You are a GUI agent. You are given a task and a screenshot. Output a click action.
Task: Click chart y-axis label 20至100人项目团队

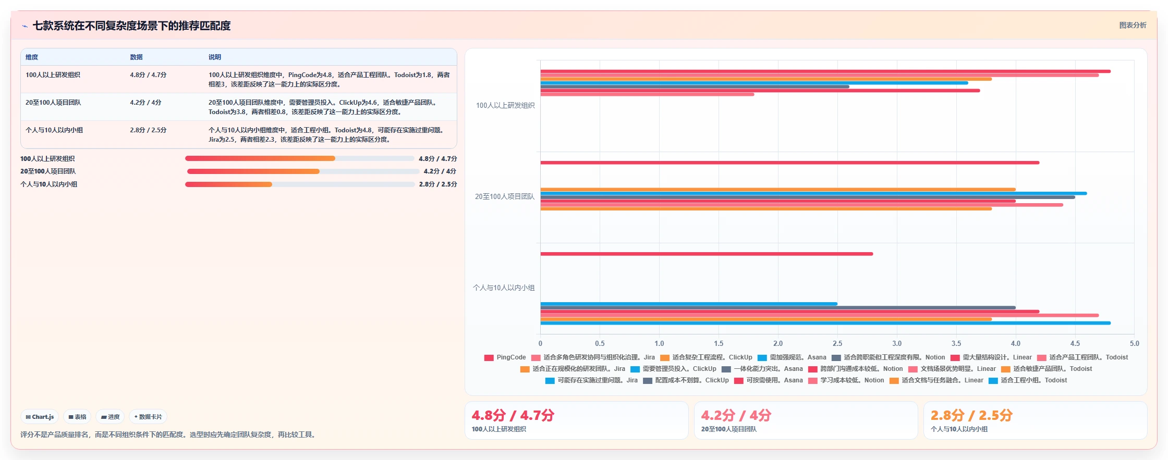pyautogui.click(x=504, y=196)
